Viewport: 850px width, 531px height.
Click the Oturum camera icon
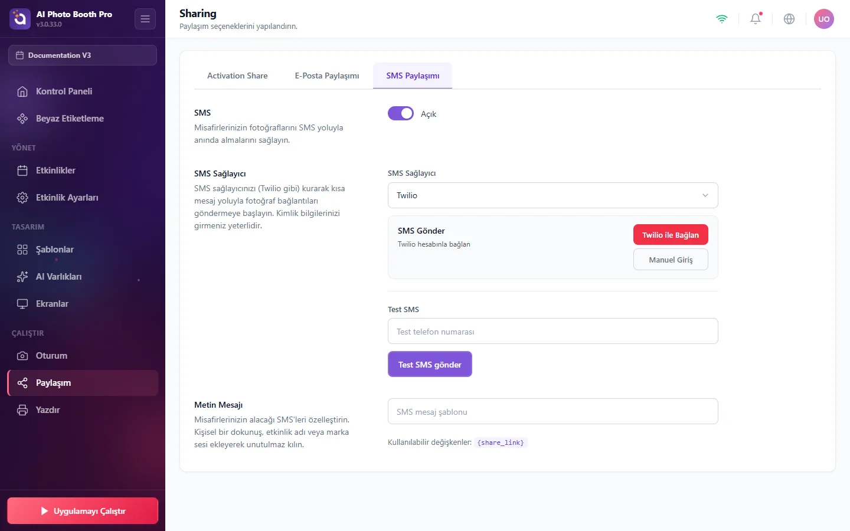point(22,356)
